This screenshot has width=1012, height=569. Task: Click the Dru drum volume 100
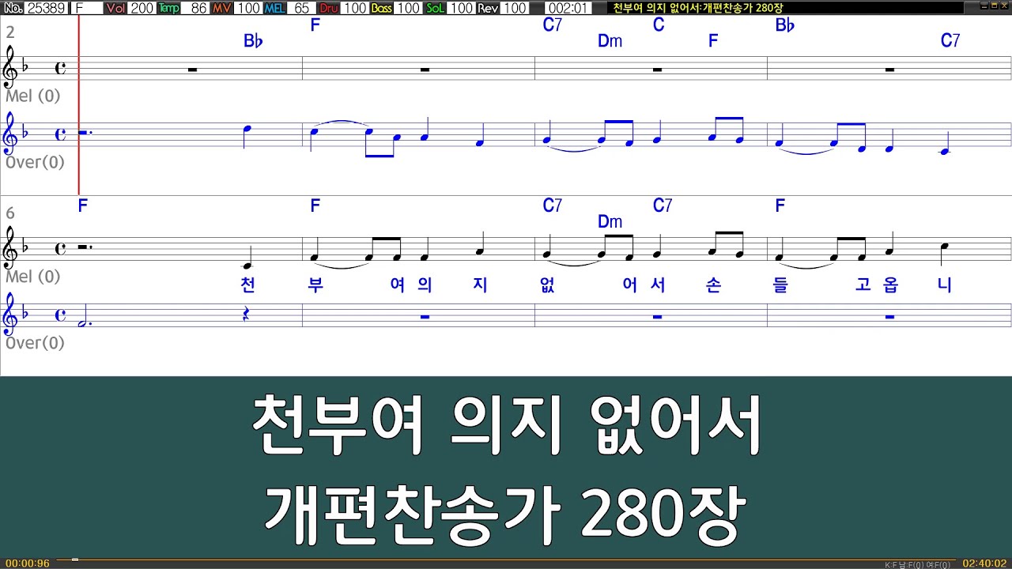pos(355,8)
